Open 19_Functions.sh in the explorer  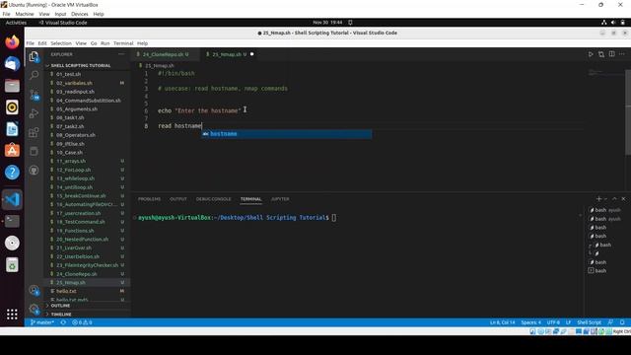[x=75, y=231]
